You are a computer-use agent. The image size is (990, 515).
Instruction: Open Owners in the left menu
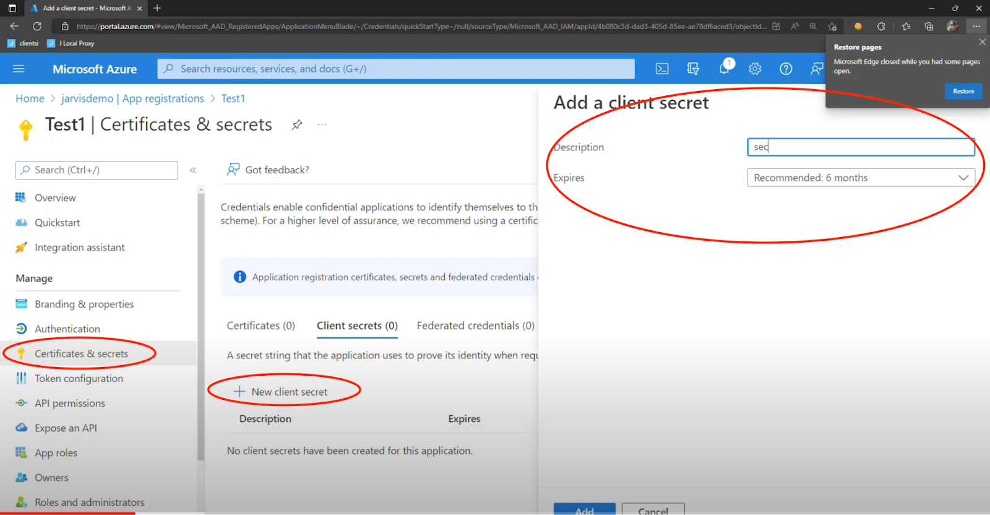tap(52, 477)
